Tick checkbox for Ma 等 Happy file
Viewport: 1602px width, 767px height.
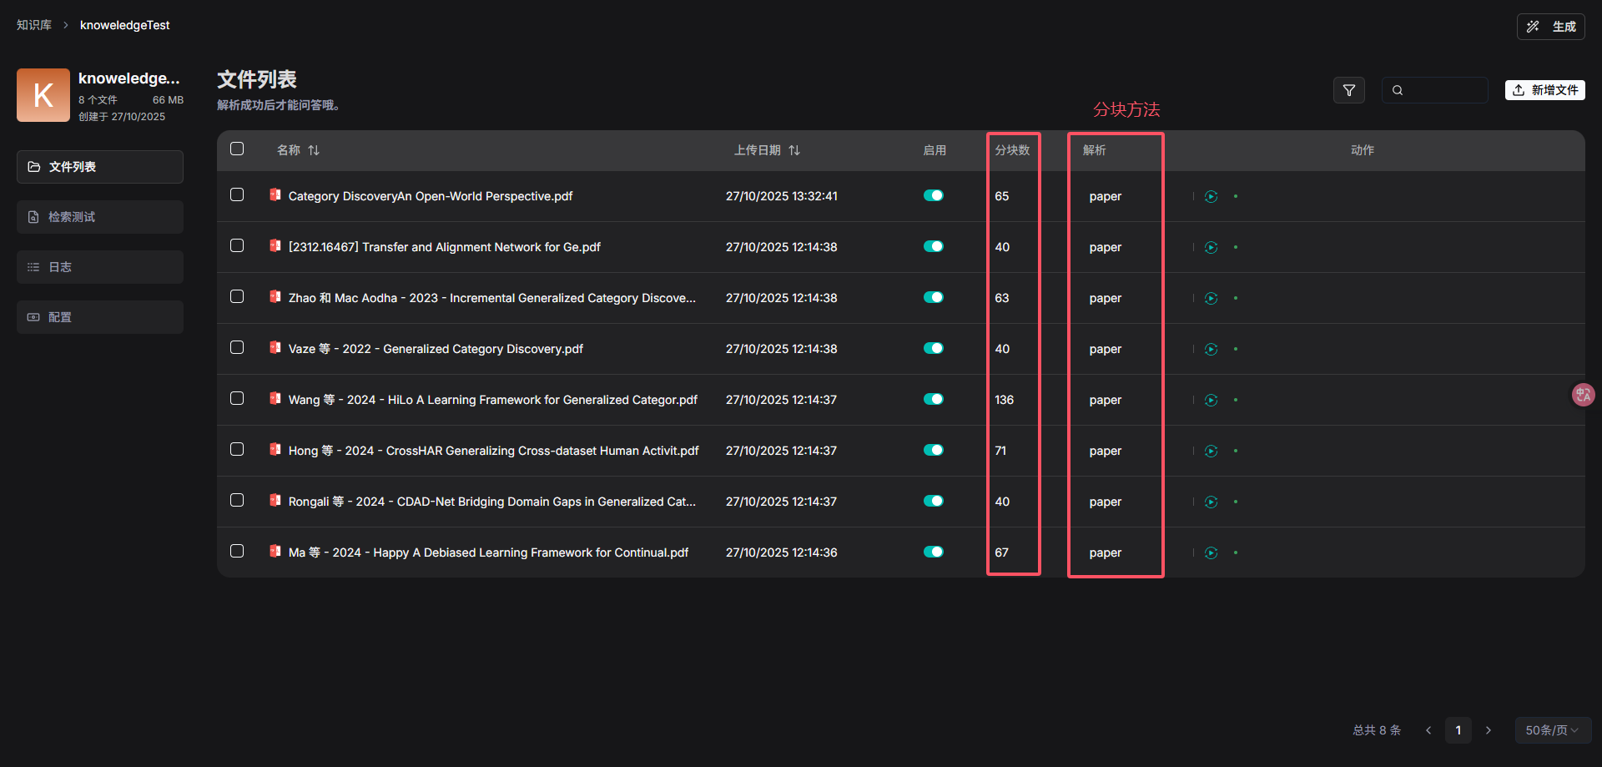pos(237,551)
